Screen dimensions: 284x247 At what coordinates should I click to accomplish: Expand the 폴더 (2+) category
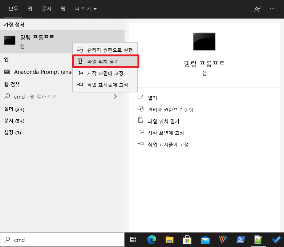click(14, 109)
